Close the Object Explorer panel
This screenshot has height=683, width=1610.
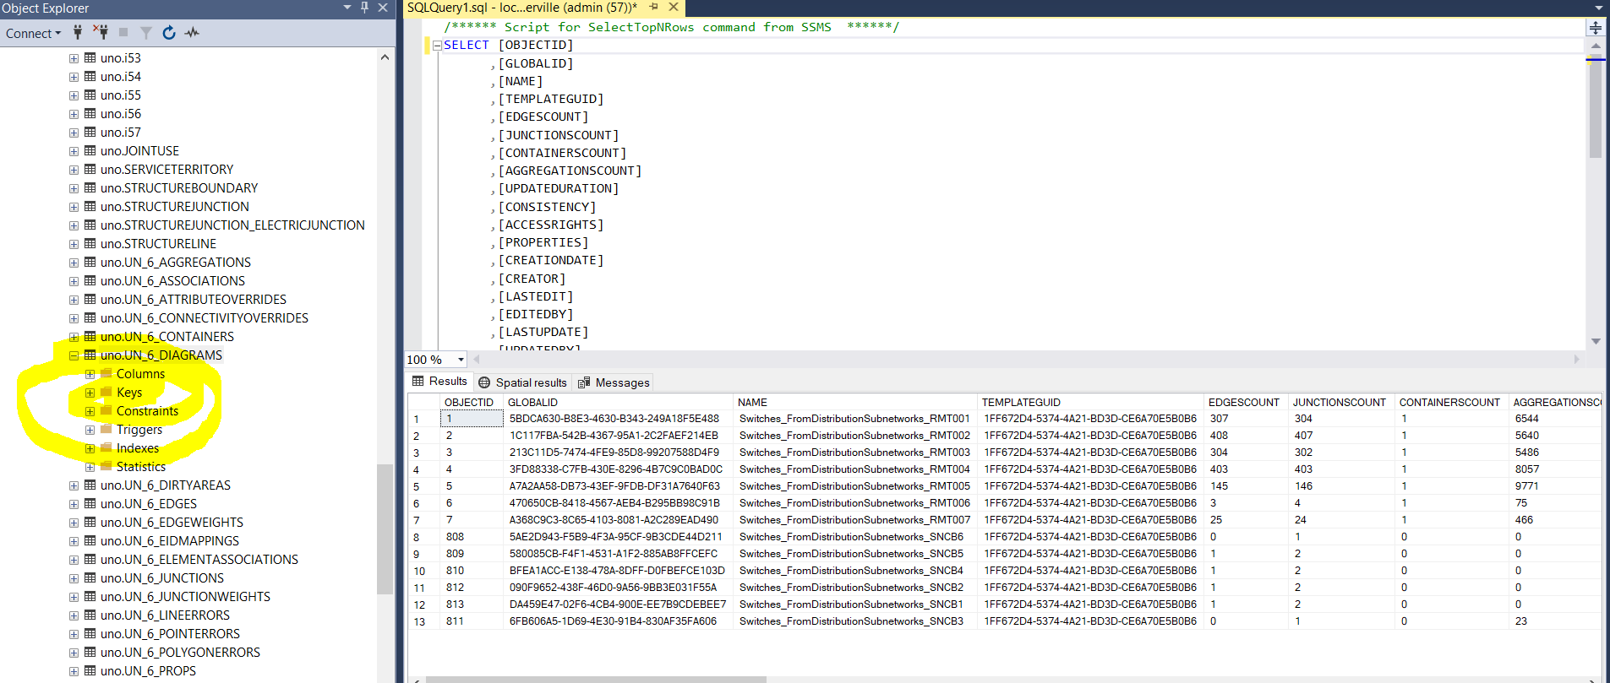click(383, 8)
